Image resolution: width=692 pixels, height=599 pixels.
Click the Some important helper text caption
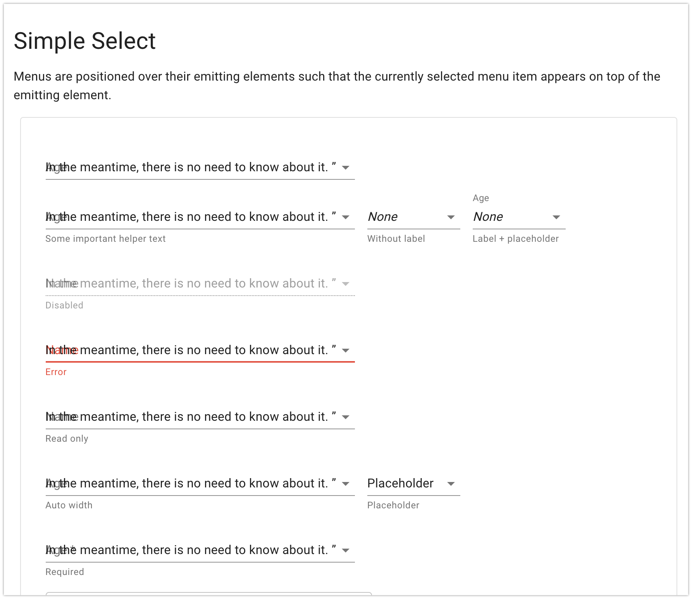105,239
